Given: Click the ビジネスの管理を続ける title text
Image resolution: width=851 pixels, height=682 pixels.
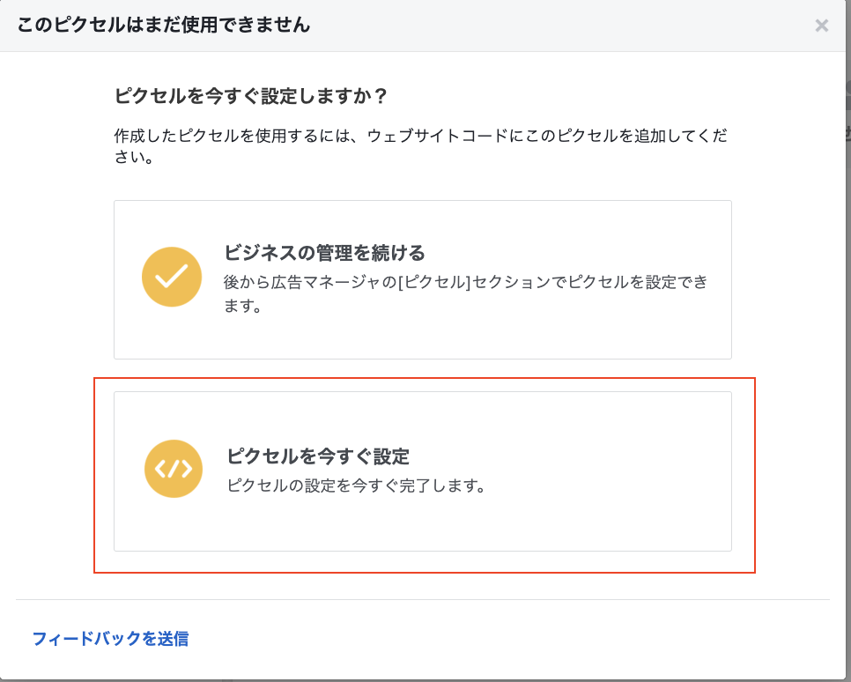Looking at the screenshot, I should pos(324,253).
